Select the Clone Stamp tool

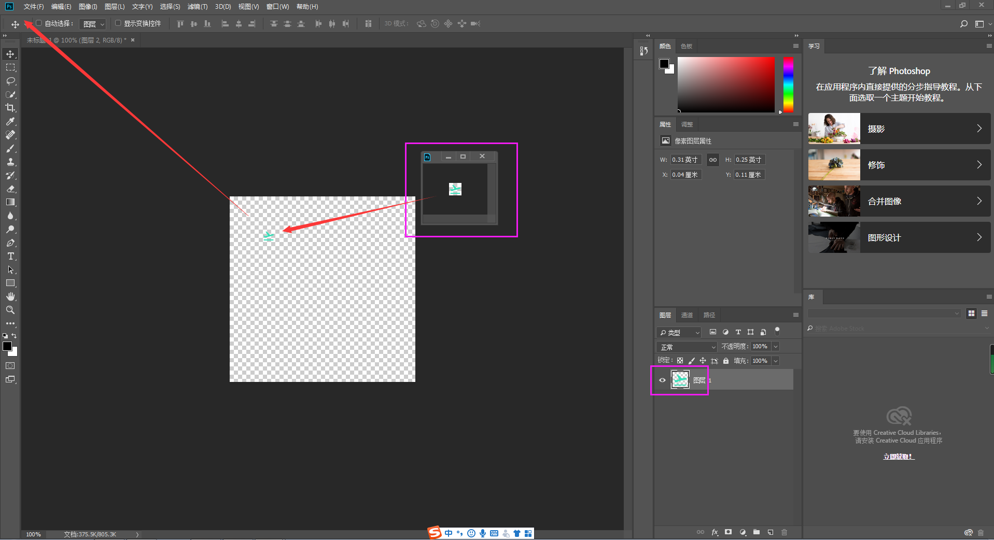(x=10, y=162)
